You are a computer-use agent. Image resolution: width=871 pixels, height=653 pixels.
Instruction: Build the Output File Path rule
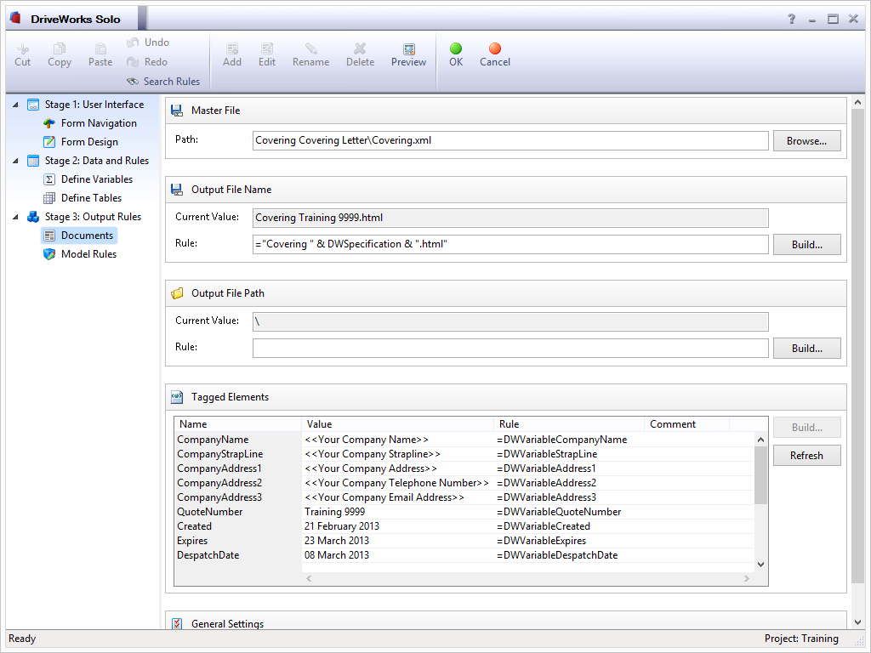click(x=806, y=349)
